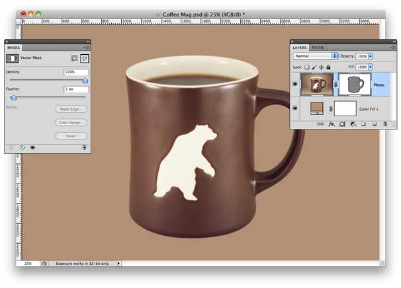Select the Color Fill 1 layer name
The width and height of the screenshot is (401, 288).
369,109
